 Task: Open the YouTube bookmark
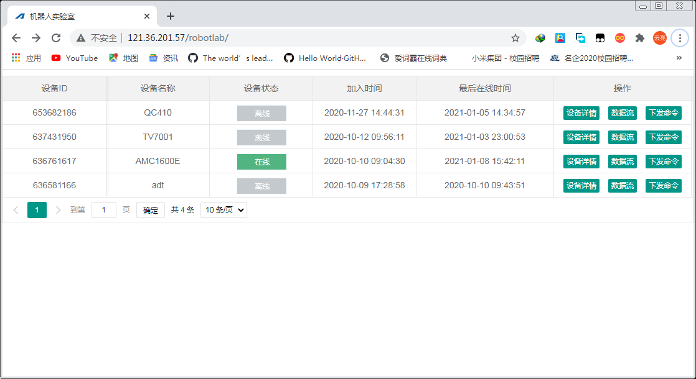coord(75,58)
